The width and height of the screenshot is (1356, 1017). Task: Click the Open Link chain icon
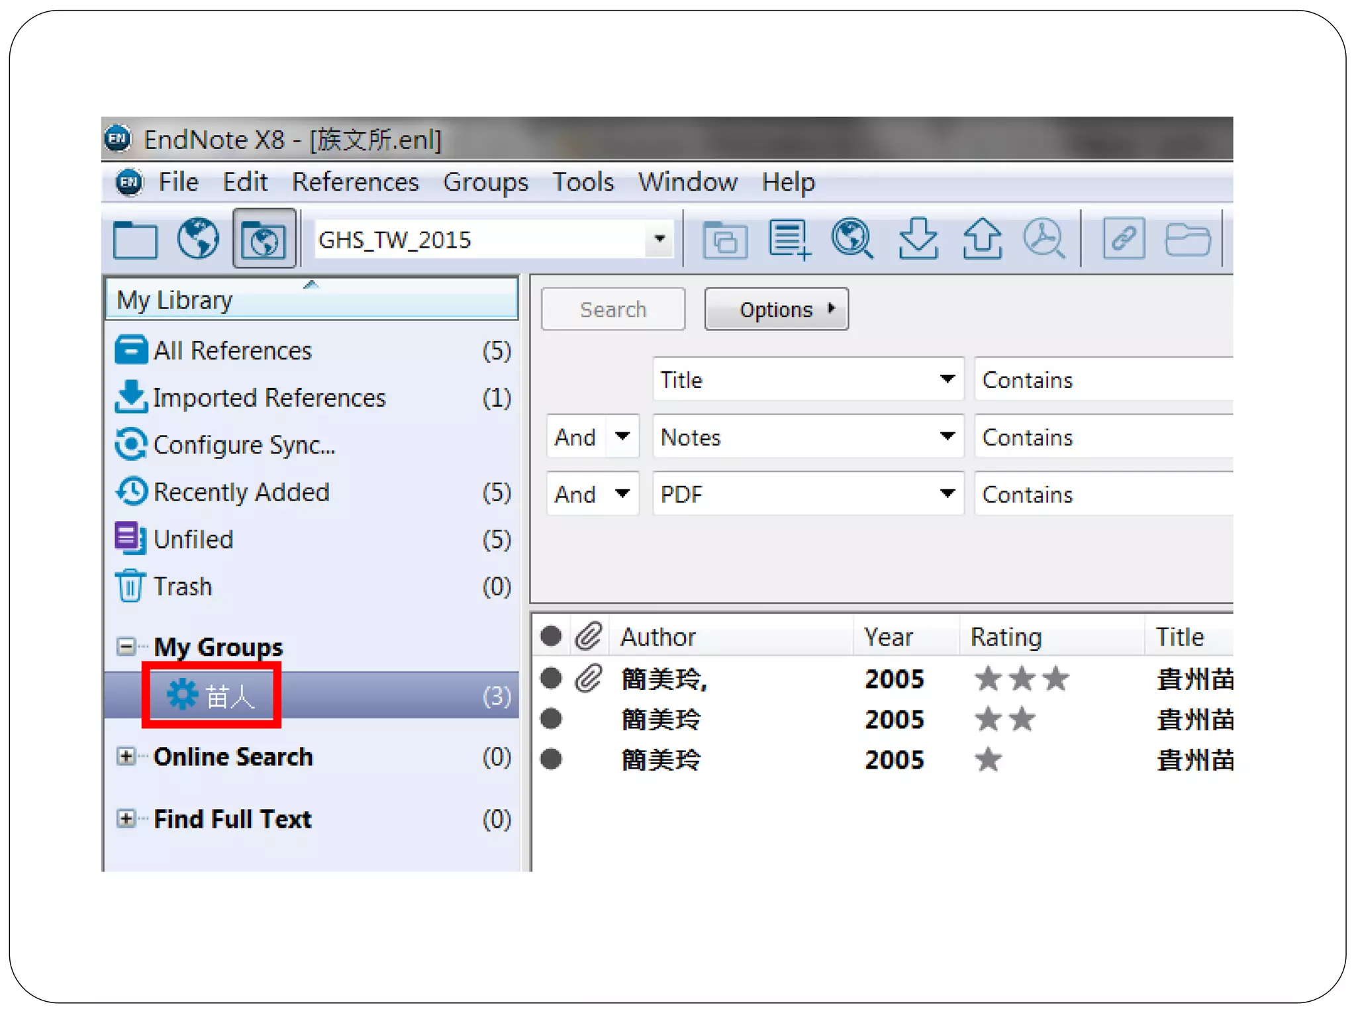[1124, 239]
